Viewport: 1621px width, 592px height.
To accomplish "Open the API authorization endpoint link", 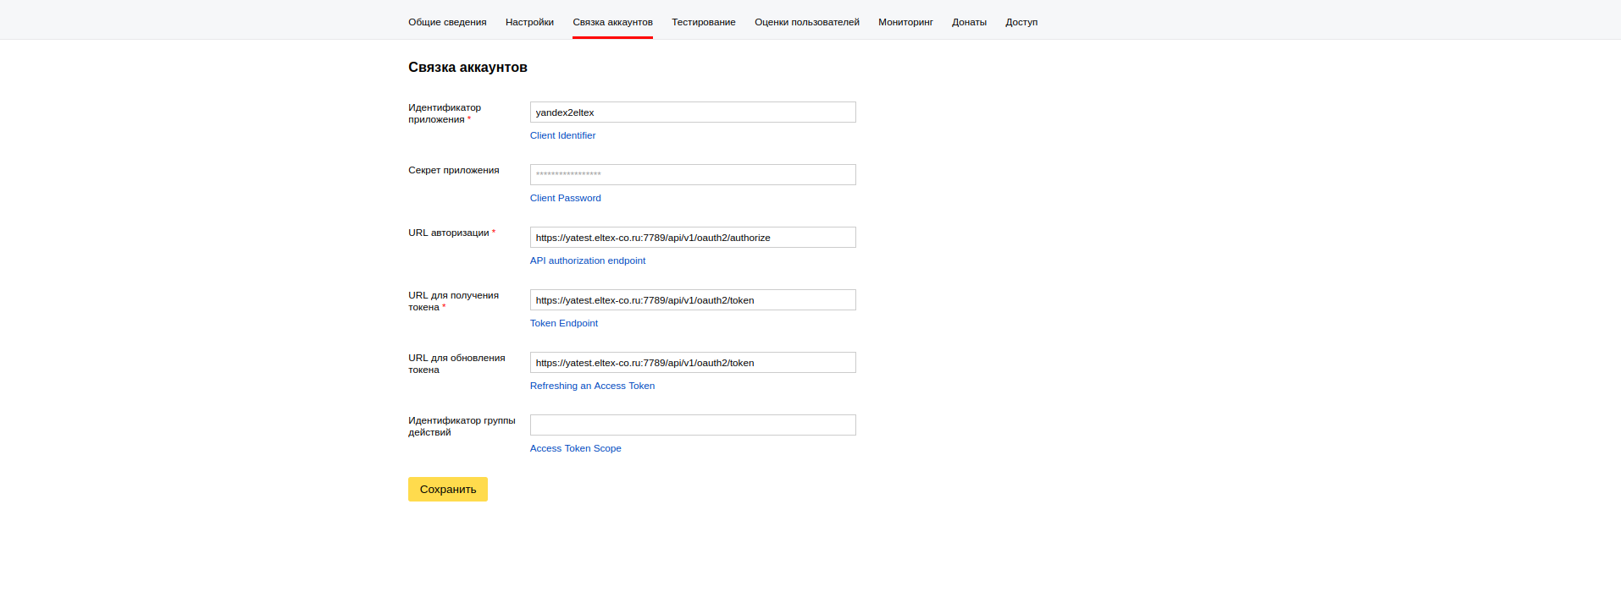I will click(x=587, y=260).
